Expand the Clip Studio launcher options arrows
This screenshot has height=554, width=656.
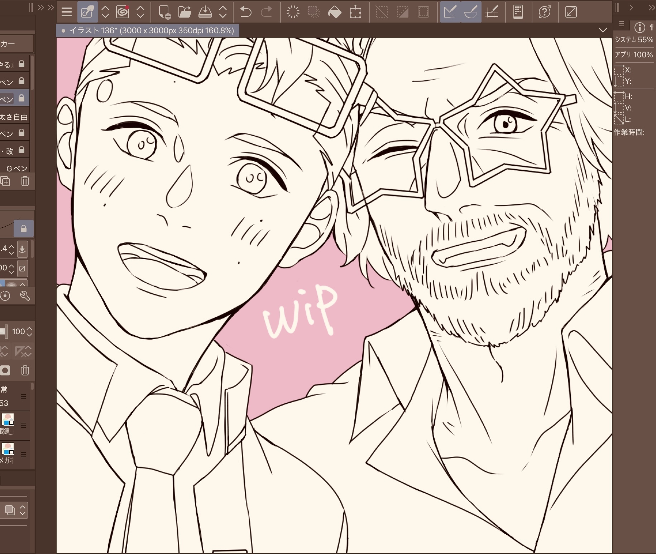click(x=105, y=12)
